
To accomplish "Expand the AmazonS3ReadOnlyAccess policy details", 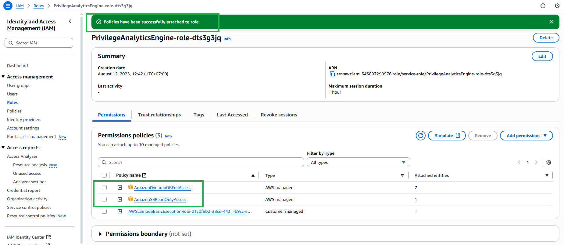I will pyautogui.click(x=120, y=199).
